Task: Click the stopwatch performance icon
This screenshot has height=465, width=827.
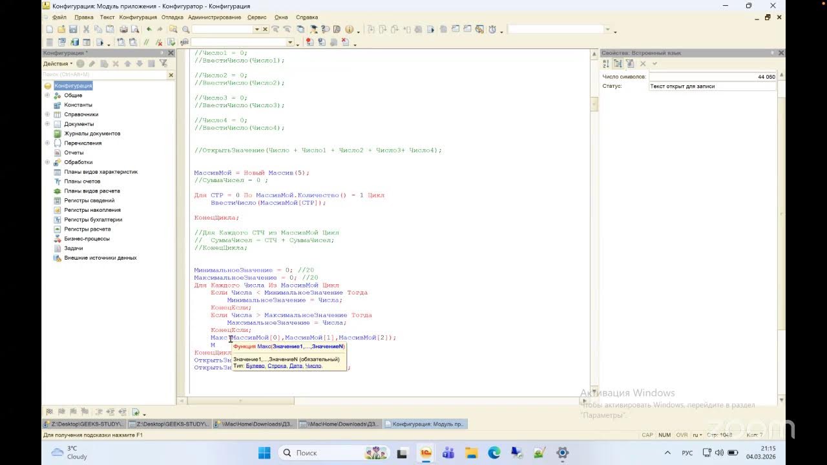Action: pos(492,29)
